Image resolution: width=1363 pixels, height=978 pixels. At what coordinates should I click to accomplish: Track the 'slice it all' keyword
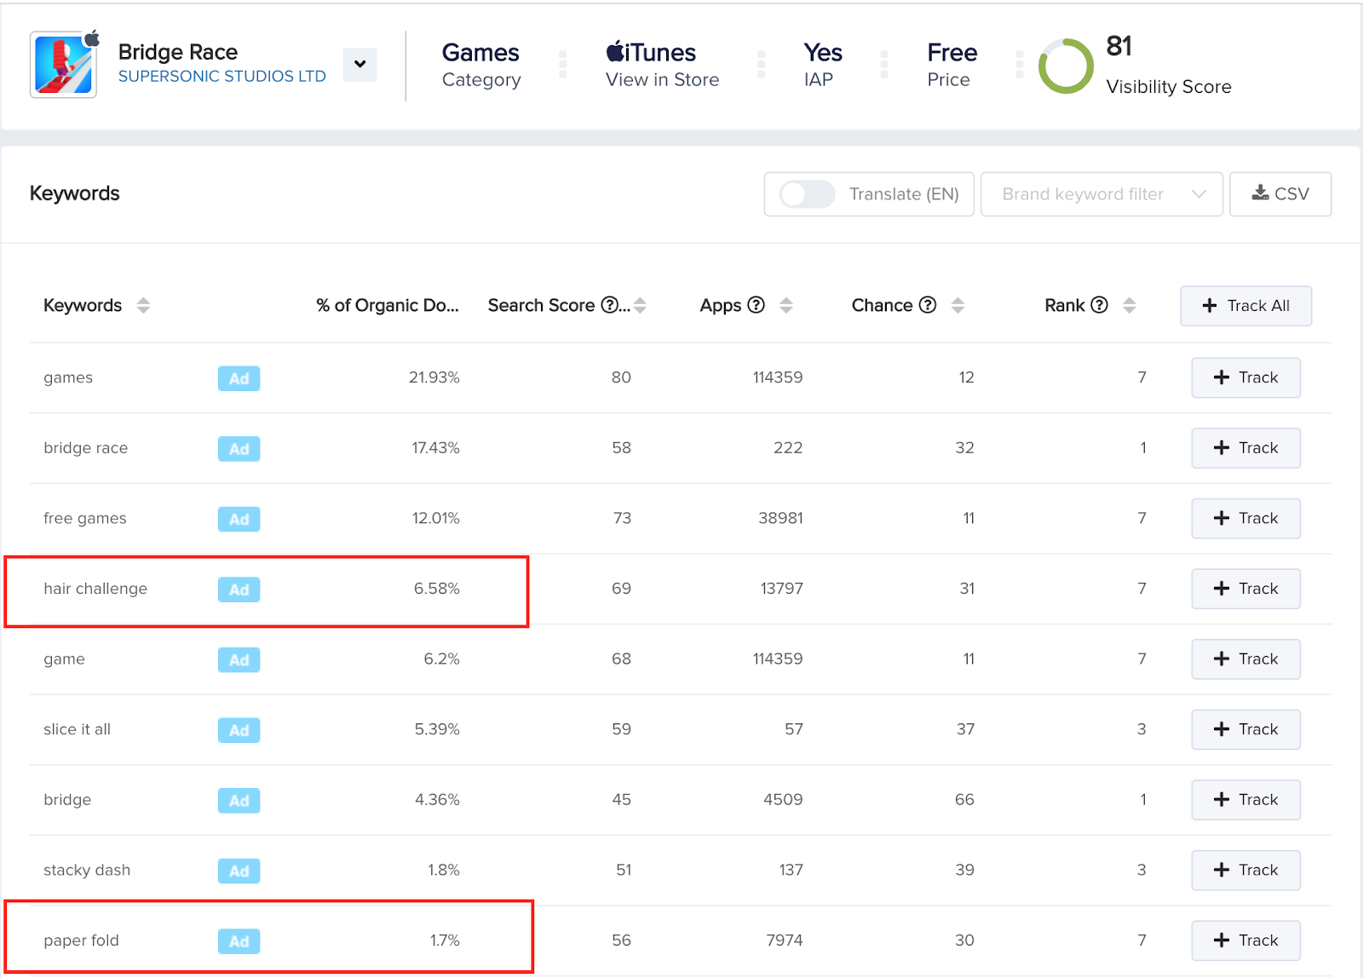point(1245,729)
